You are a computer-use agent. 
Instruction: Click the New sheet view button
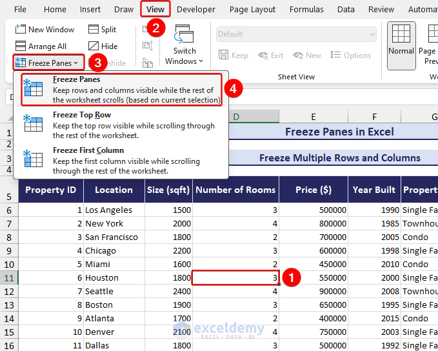(307, 55)
